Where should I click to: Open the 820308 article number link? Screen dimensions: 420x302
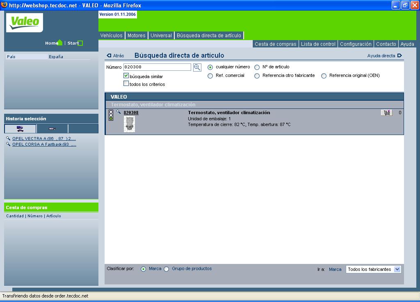pos(131,113)
